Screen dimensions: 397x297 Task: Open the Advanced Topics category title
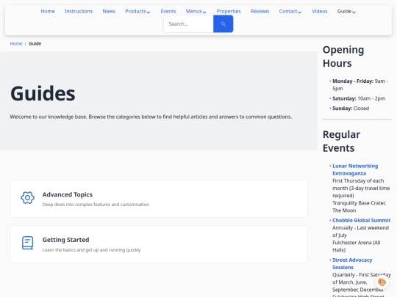click(68, 194)
